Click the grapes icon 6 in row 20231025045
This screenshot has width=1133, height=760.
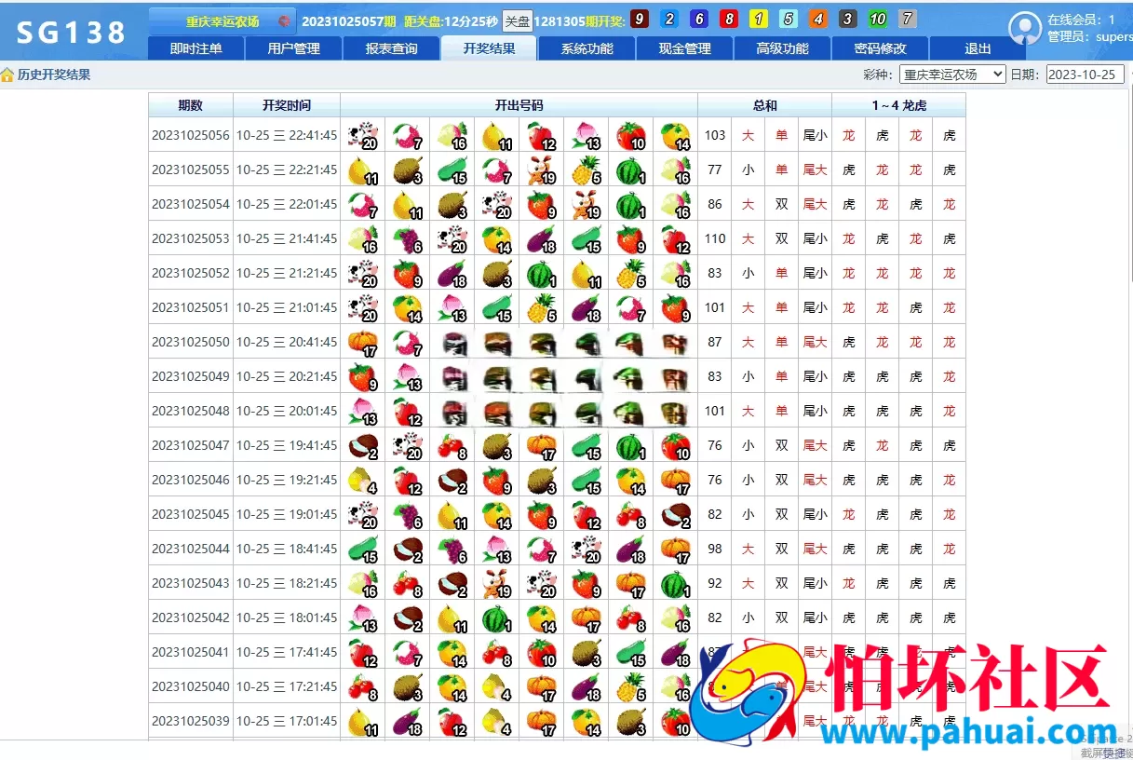tap(407, 515)
